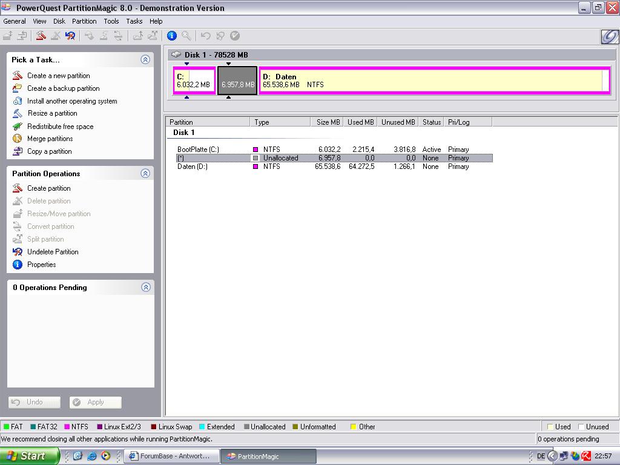Screen dimensions: 620x465
Task: Click the Install another operating system icon
Action: point(18,101)
